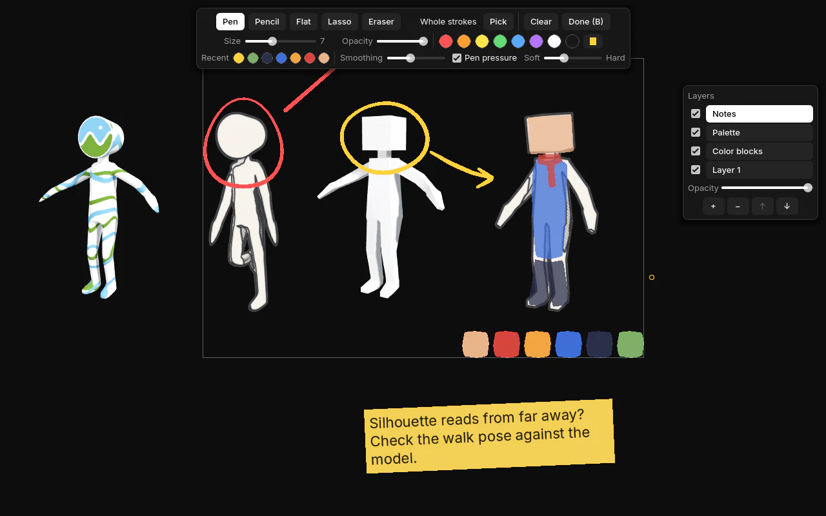Click the Smoothing slider handle
826x516 pixels.
point(410,58)
